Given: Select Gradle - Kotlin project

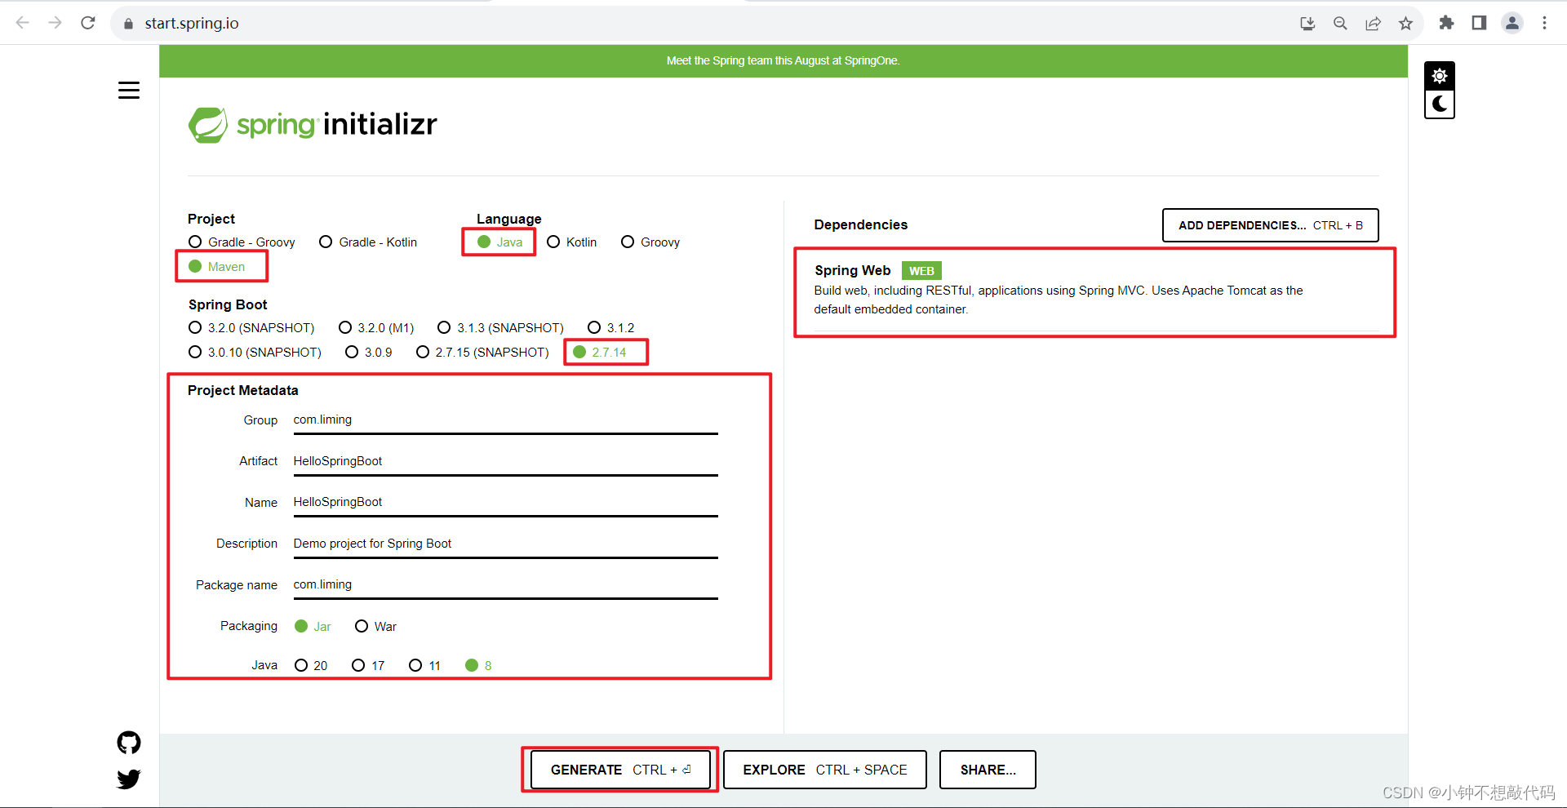Looking at the screenshot, I should tap(368, 242).
